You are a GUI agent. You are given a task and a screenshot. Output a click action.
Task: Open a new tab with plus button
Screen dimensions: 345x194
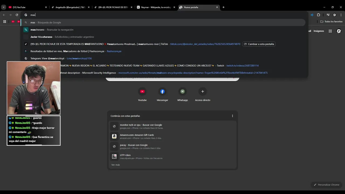(x=223, y=7)
